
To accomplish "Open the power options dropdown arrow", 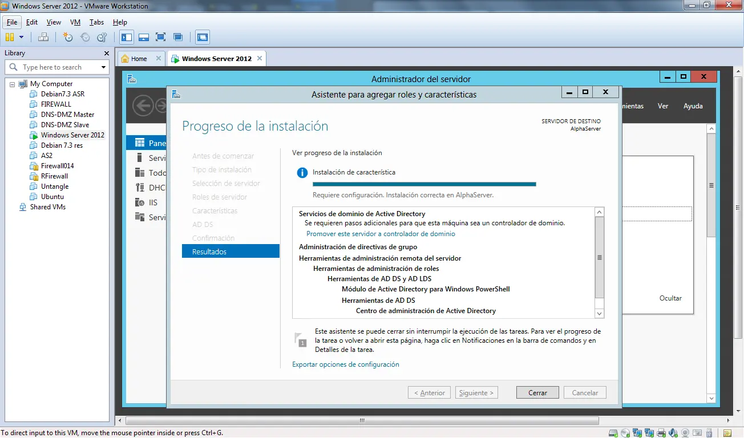I will click(22, 37).
